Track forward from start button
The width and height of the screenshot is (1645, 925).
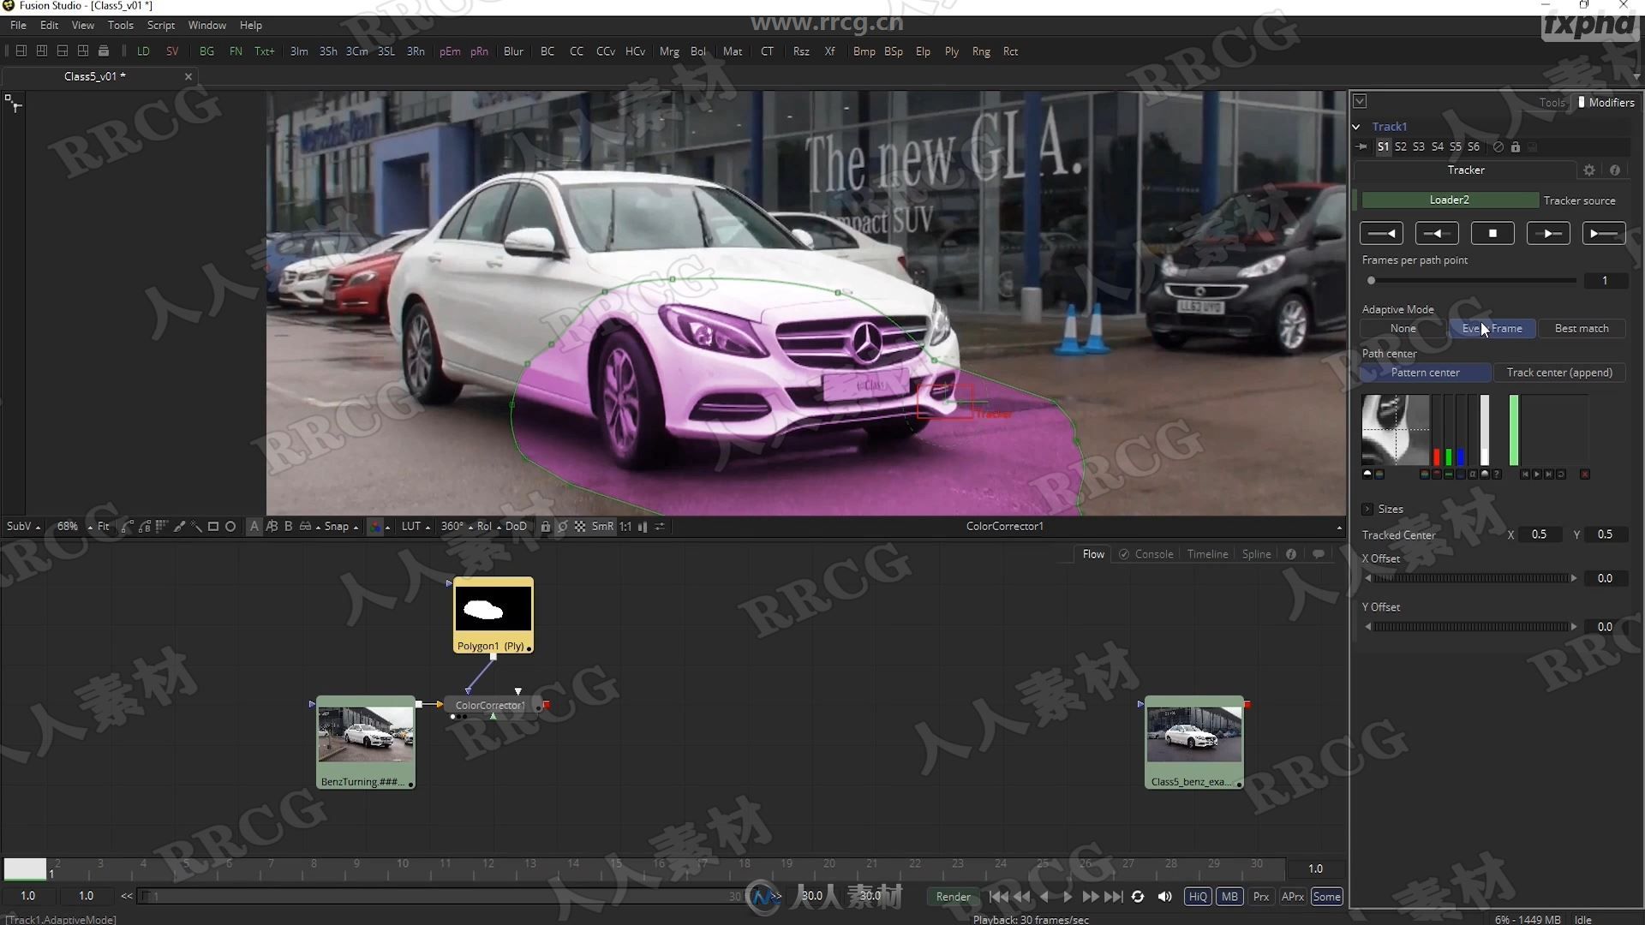[1604, 233]
